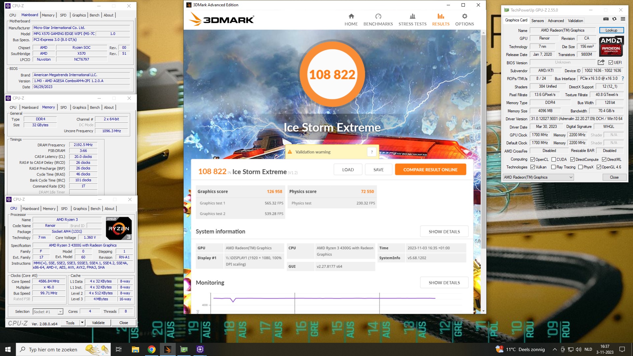Show details for Monitoring
633x356 pixels.
click(444, 283)
